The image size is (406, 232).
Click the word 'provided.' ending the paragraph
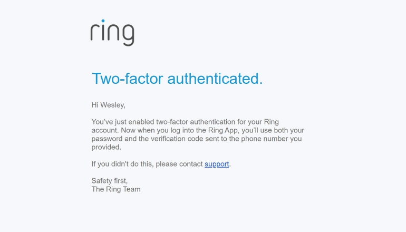pyautogui.click(x=107, y=147)
